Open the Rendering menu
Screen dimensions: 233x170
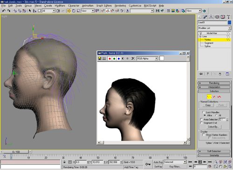(x=120, y=6)
